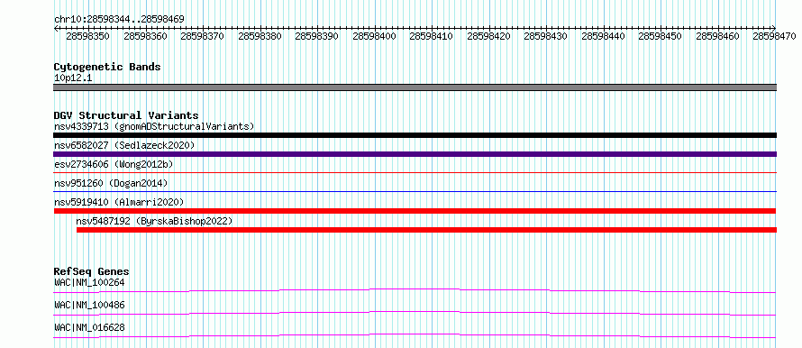The height and width of the screenshot is (348, 802).
Task: Click ruler position 28598410
Action: pos(432,37)
